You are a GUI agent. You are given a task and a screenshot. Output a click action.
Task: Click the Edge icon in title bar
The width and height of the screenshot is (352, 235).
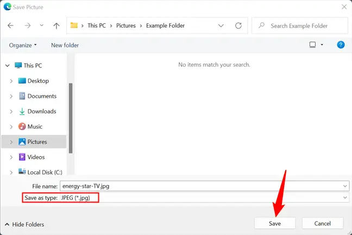coord(8,7)
